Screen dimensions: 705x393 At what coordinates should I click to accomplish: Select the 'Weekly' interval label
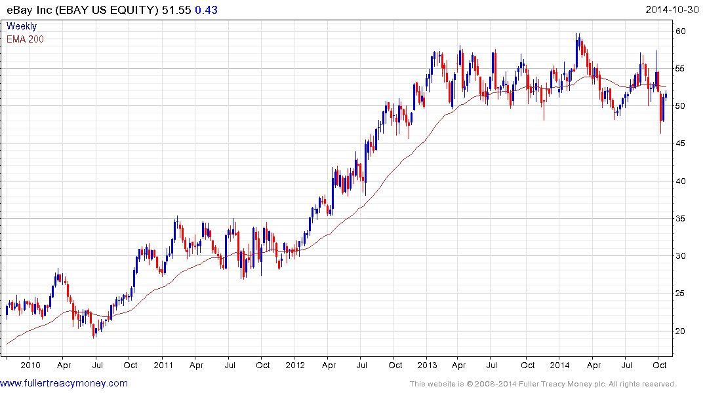(x=22, y=26)
